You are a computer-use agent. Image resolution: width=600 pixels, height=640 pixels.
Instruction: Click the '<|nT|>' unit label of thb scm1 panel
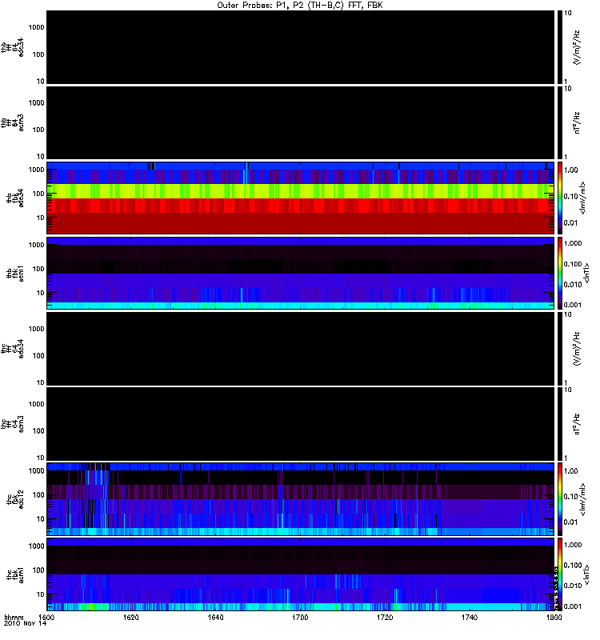[x=587, y=273]
